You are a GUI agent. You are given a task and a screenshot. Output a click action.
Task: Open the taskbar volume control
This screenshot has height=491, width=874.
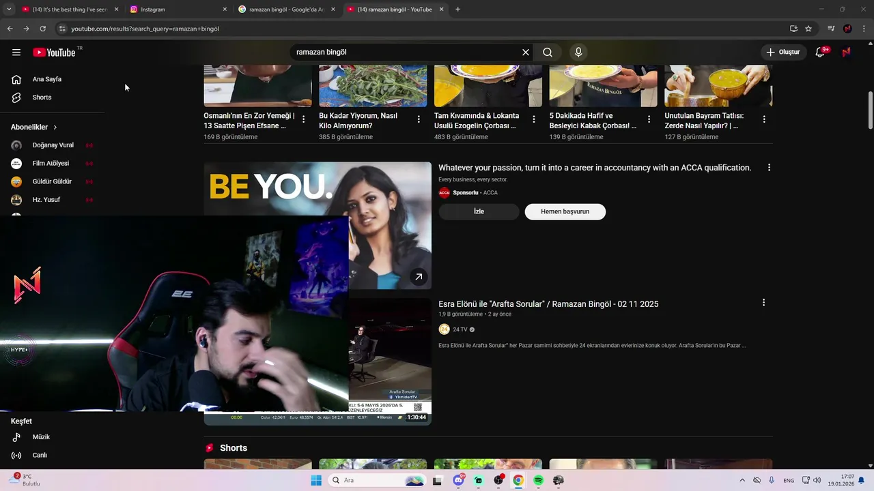pos(818,480)
